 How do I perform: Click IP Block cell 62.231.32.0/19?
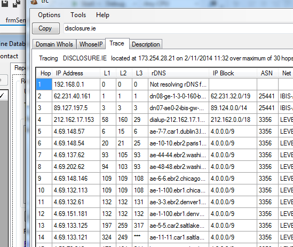point(233,96)
